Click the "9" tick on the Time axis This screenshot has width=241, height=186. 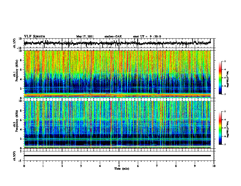(195, 166)
